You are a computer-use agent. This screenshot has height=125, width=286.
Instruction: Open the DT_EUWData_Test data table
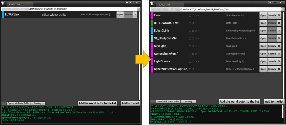click(263, 23)
